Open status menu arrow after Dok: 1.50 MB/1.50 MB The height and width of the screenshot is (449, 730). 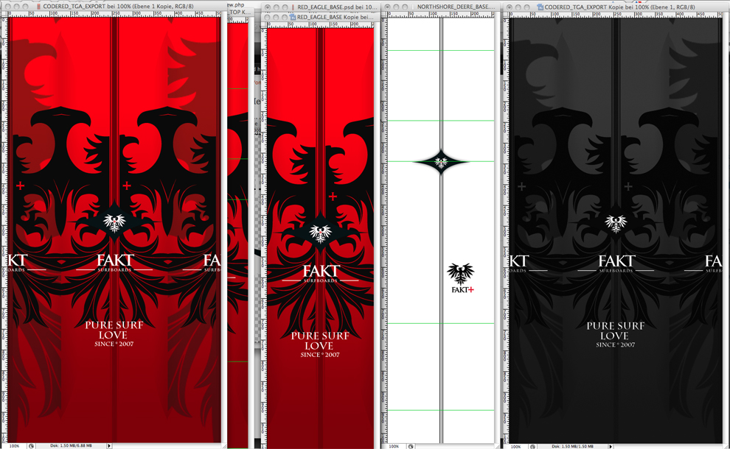pyautogui.click(x=611, y=446)
